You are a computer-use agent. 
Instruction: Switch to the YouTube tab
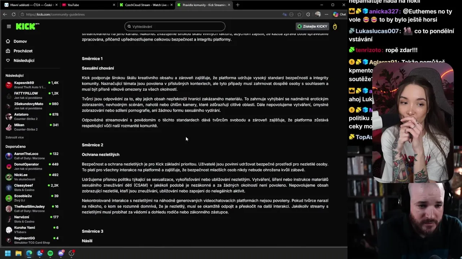pos(88,5)
